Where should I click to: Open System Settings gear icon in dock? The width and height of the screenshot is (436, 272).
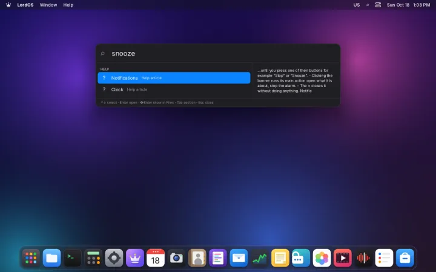(x=114, y=258)
